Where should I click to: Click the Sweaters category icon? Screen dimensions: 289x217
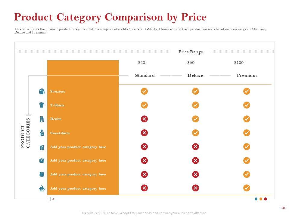tap(42, 91)
